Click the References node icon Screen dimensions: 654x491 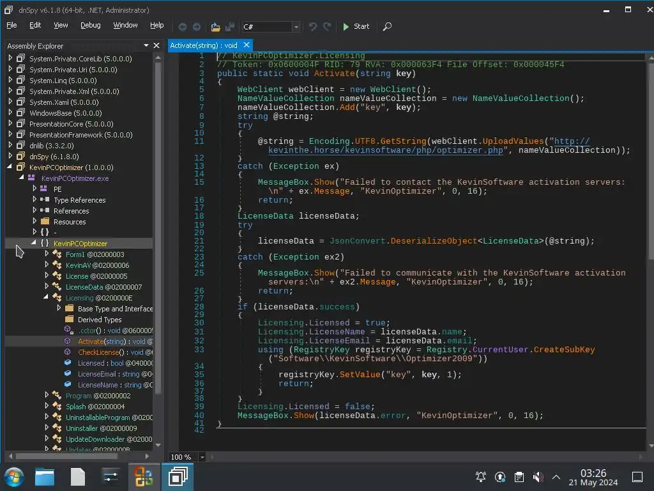[x=45, y=210]
